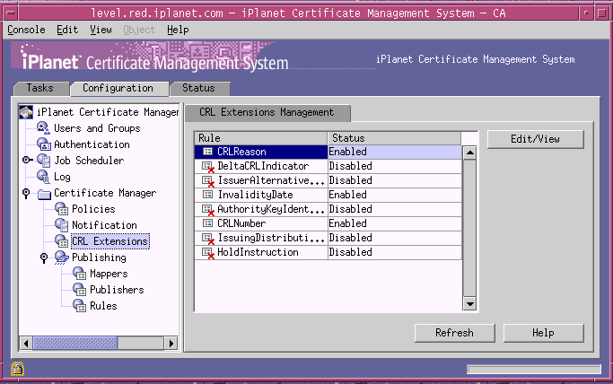Click the Authentication tree icon
The height and width of the screenshot is (384, 613).
(43, 144)
